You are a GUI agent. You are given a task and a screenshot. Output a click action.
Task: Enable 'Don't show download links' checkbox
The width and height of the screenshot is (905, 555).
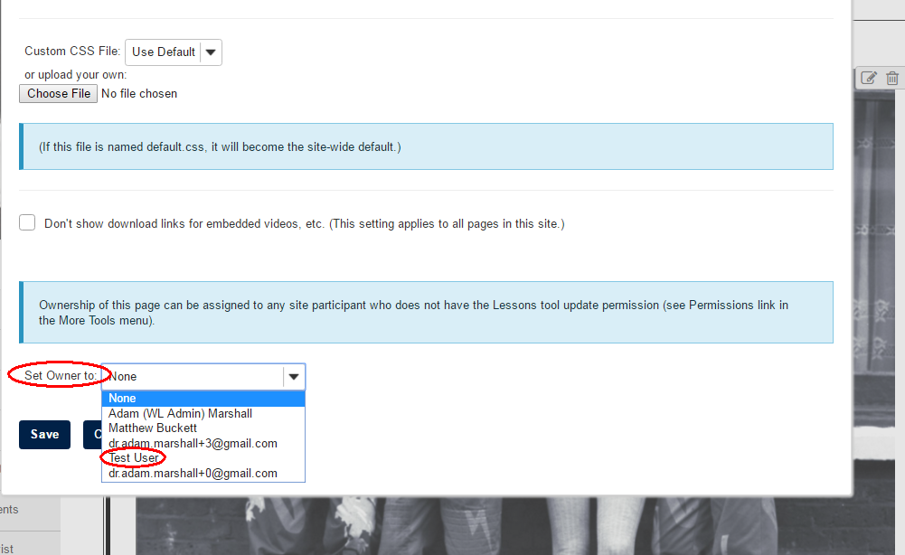[27, 222]
